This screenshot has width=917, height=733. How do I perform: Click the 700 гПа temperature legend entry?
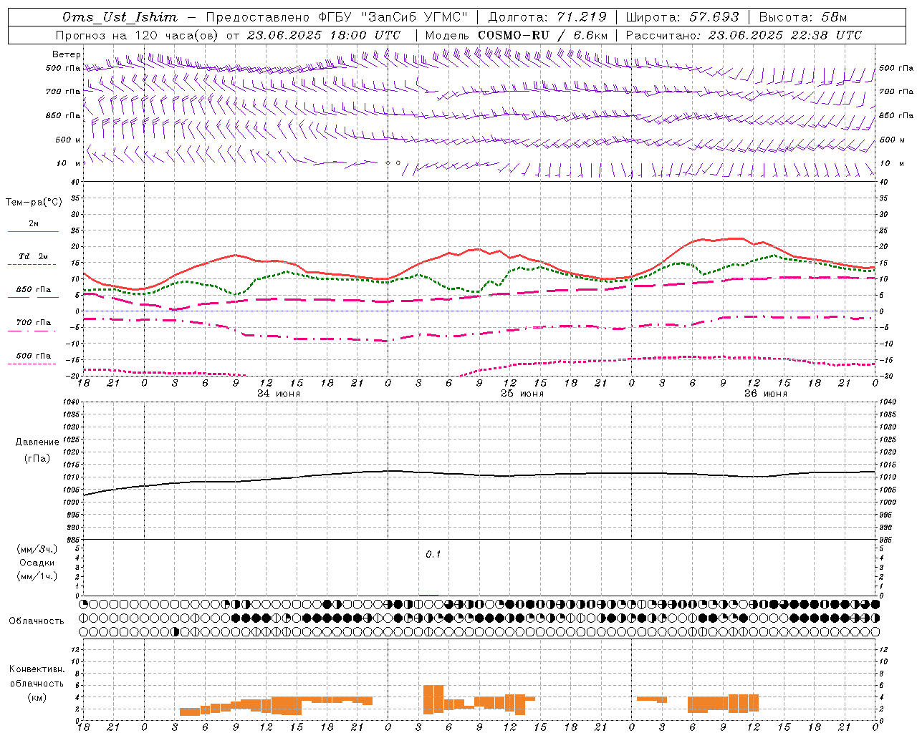[33, 323]
